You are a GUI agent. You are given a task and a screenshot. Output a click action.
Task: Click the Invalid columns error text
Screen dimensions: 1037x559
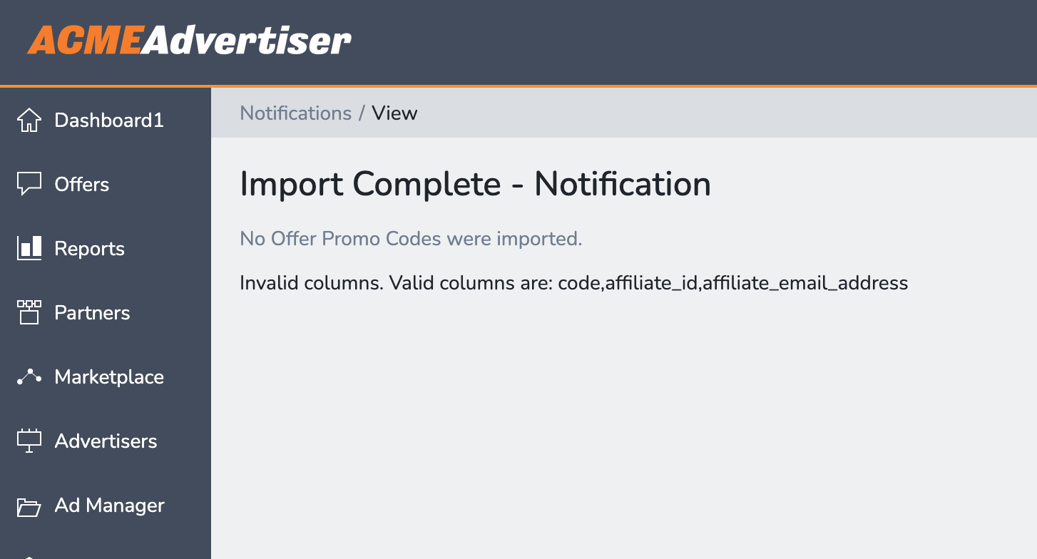573,283
